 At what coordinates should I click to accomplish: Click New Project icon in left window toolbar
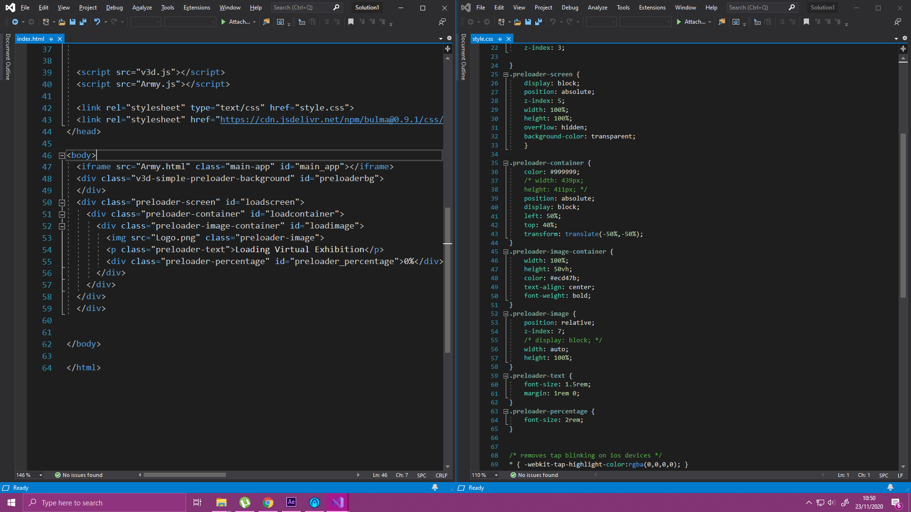point(46,22)
